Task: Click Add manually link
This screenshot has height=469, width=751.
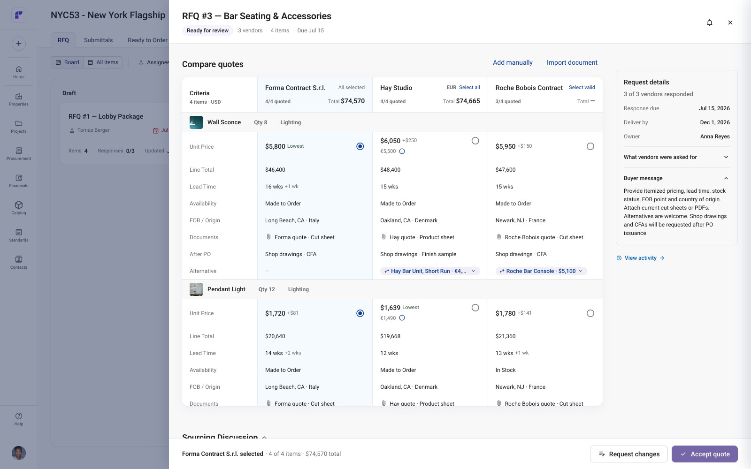Action: click(513, 62)
